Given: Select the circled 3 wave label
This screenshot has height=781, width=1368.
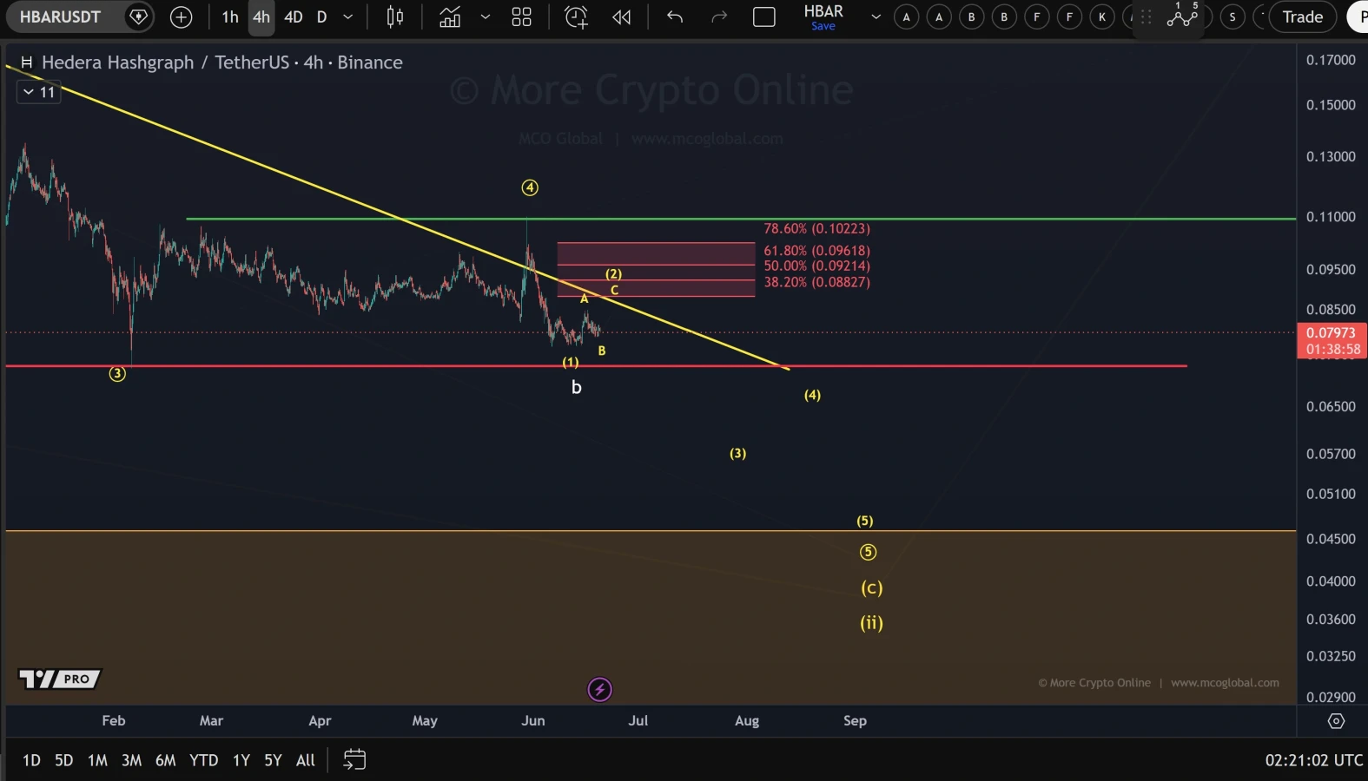Looking at the screenshot, I should click(117, 374).
